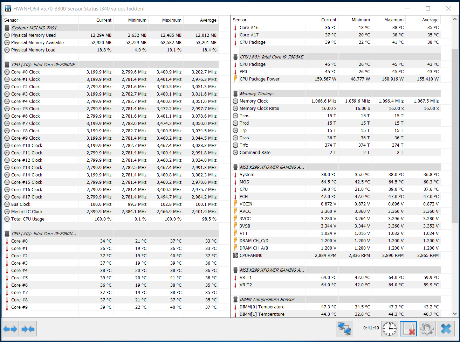Select the VTT voltage row

tap(336, 233)
